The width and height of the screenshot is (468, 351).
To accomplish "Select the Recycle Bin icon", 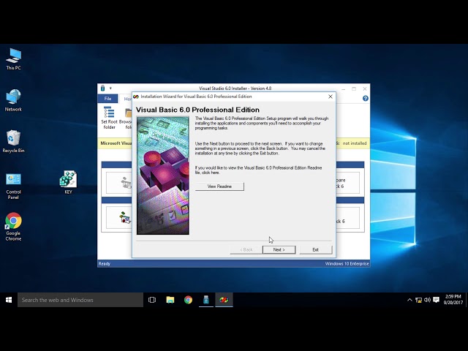I will coord(13,141).
